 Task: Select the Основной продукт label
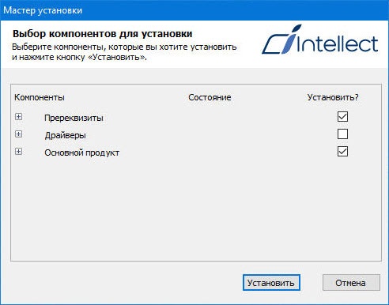[82, 152]
